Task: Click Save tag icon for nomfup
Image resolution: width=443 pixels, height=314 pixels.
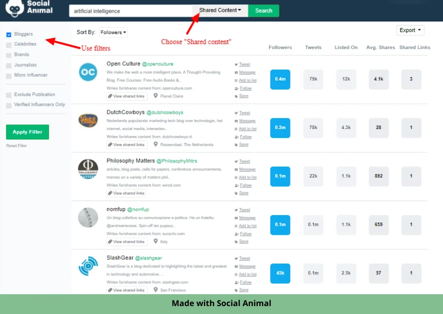Action: coord(236,242)
